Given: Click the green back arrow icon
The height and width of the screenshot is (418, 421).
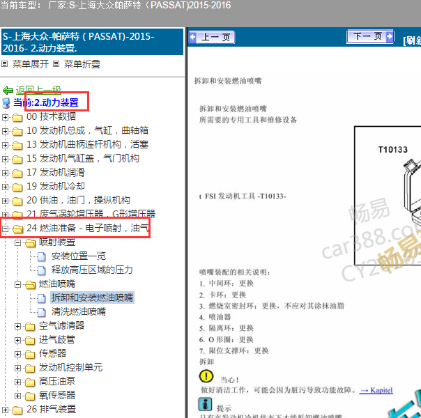Looking at the screenshot, I should [x=8, y=91].
